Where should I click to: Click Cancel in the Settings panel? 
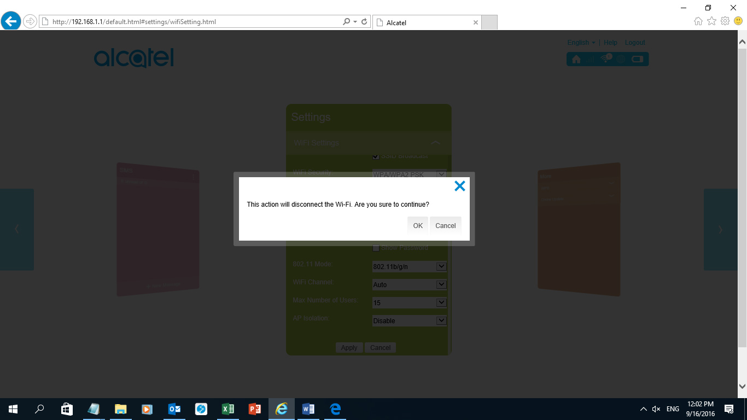381,348
